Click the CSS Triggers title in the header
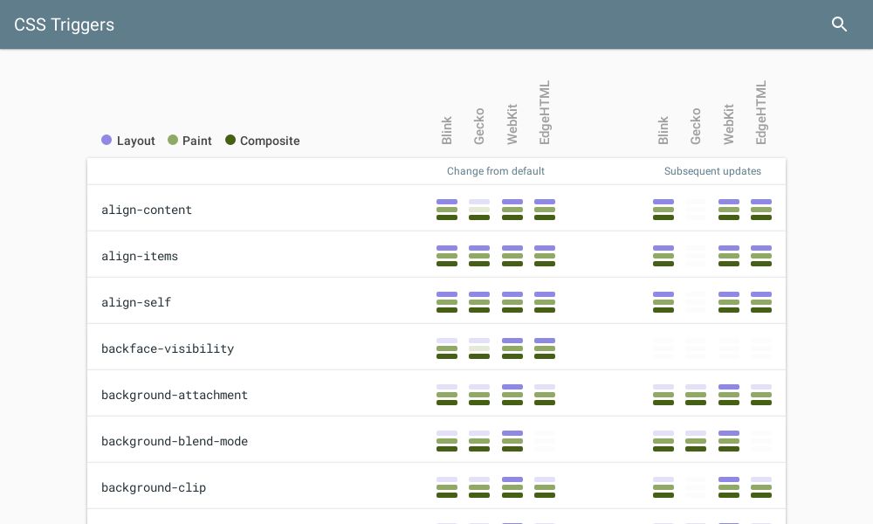The image size is (873, 524). [x=64, y=24]
